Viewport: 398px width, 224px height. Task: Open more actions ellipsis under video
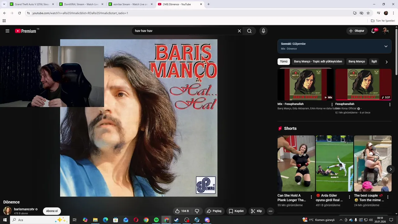pos(271,211)
